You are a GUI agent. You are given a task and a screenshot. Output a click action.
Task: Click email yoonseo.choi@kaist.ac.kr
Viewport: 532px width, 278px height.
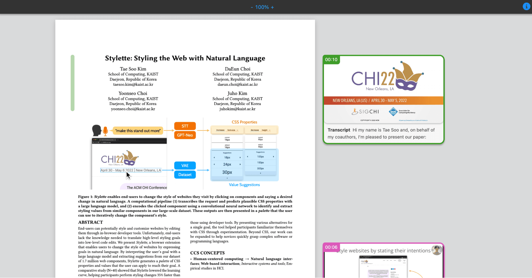133,109
